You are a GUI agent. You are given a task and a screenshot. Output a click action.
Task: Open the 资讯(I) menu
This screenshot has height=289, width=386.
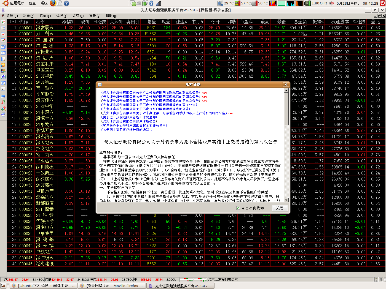pos(78,16)
